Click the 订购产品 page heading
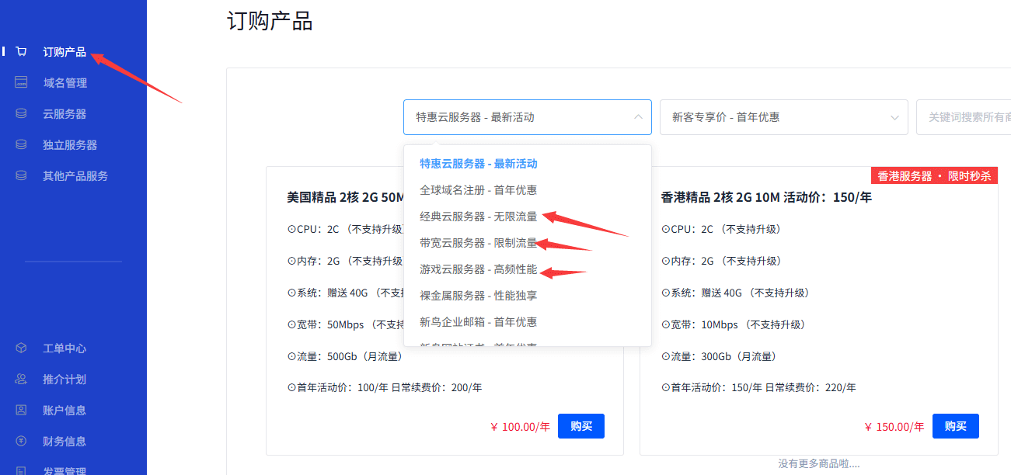 [x=270, y=21]
